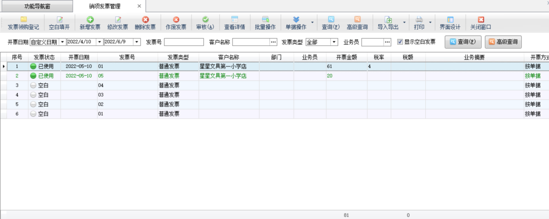Click into the 发票号 input field
This screenshot has height=219, width=549.
(184, 42)
